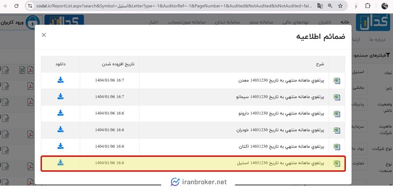The height and width of the screenshot is (190, 393).
Task: Download the معدن portfolio attachment
Action: tap(60, 80)
